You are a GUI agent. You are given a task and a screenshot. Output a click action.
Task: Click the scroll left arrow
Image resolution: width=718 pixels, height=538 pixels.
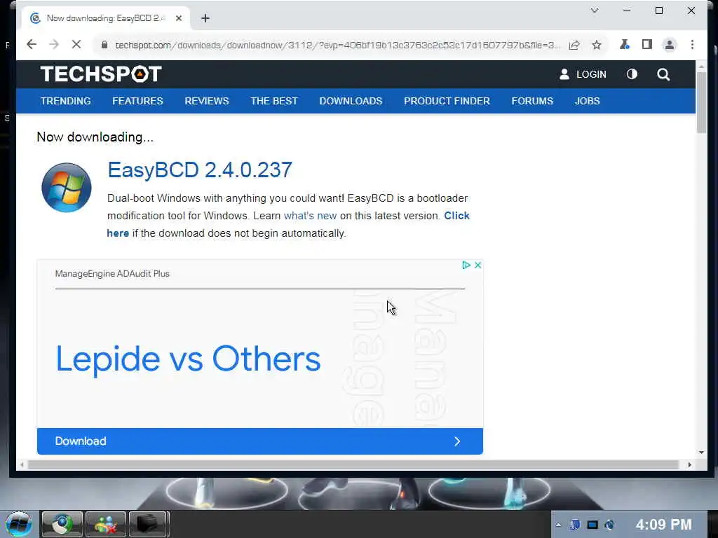coord(22,465)
